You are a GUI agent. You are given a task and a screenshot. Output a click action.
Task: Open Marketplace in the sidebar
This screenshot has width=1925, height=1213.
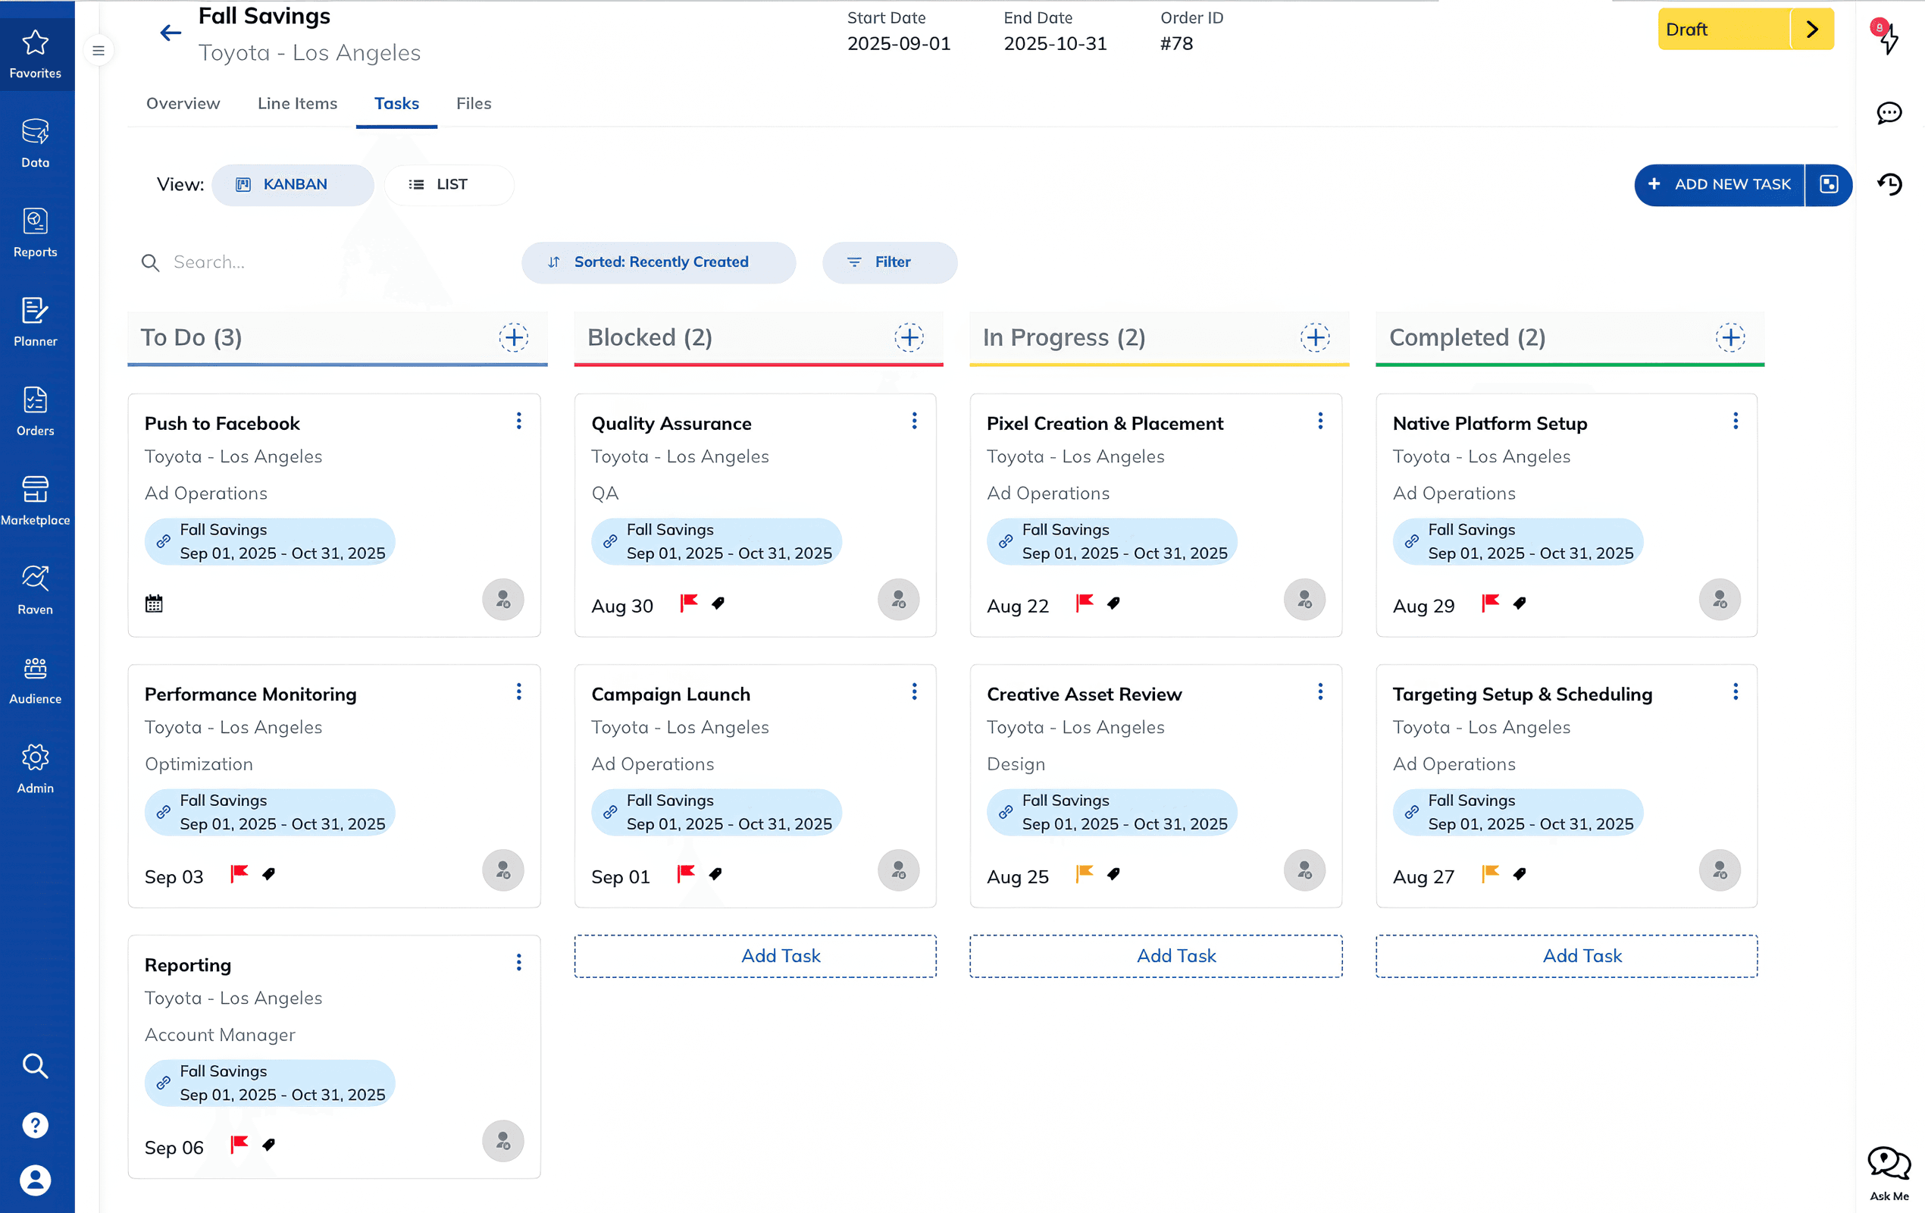pyautogui.click(x=35, y=501)
